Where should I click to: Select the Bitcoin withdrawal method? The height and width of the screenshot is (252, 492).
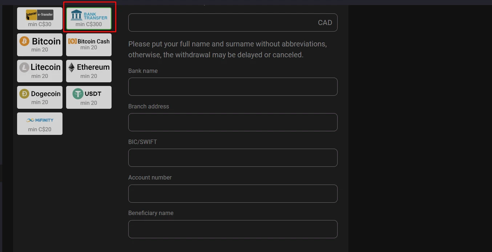pyautogui.click(x=40, y=45)
